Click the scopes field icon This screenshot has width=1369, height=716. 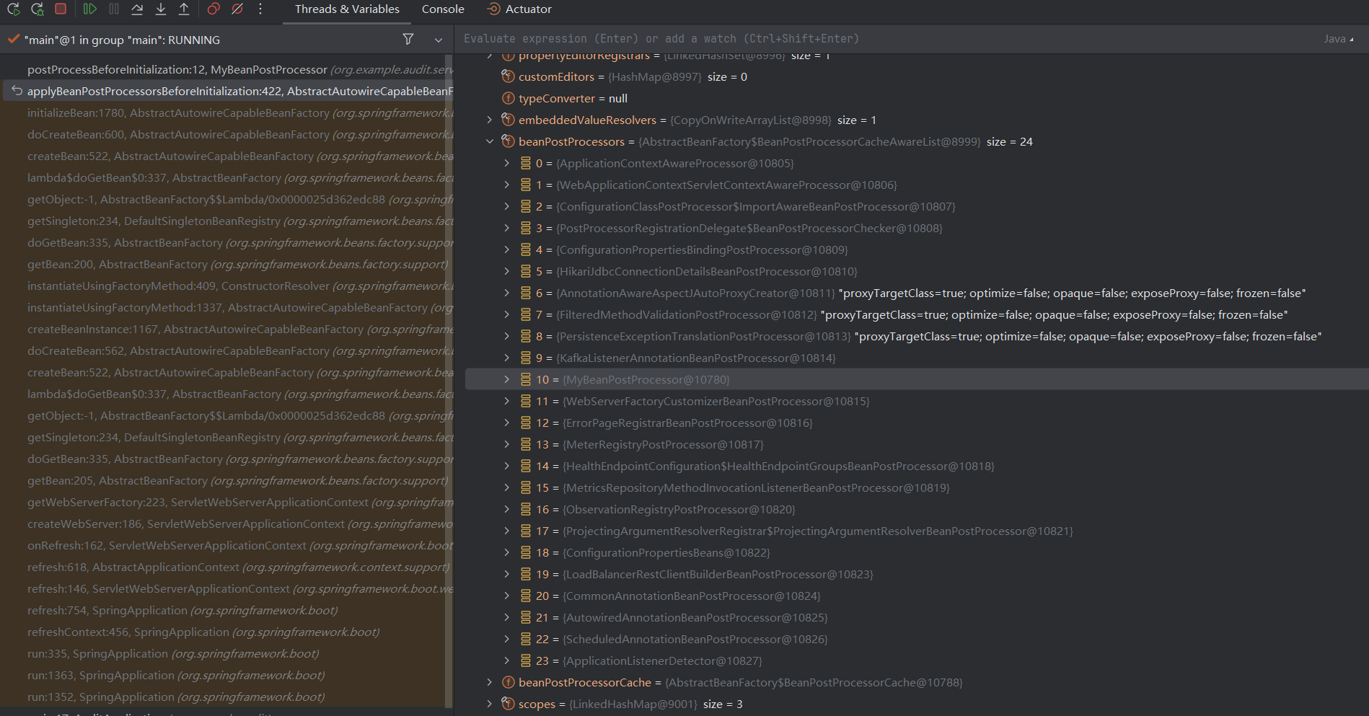click(508, 704)
